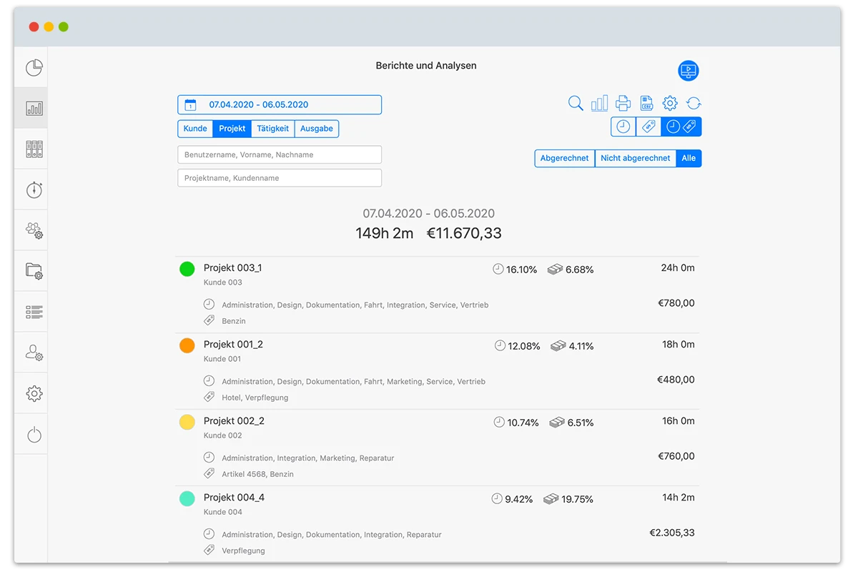Show only expenses with price tag toggle
This screenshot has height=572, width=858.
(x=648, y=127)
